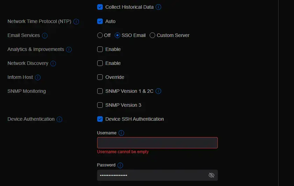Image resolution: width=294 pixels, height=186 pixels.
Task: Click the info icon beside Password label
Action: tap(120, 165)
